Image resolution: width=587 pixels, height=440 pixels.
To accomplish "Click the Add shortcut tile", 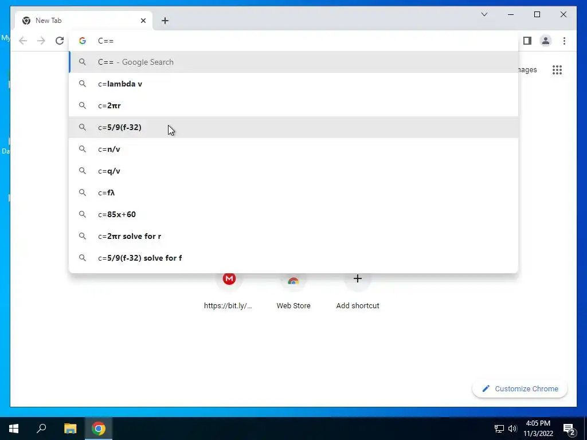I will 358,290.
